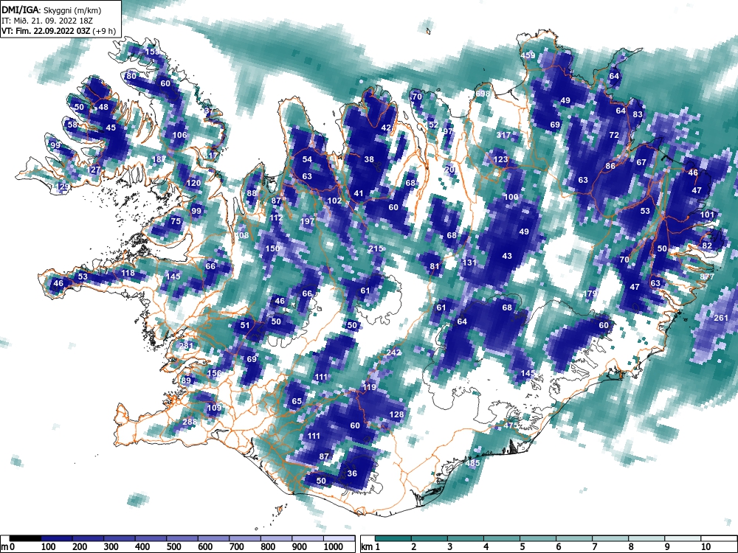
Task: Click the map value 128
Action: 397,414
